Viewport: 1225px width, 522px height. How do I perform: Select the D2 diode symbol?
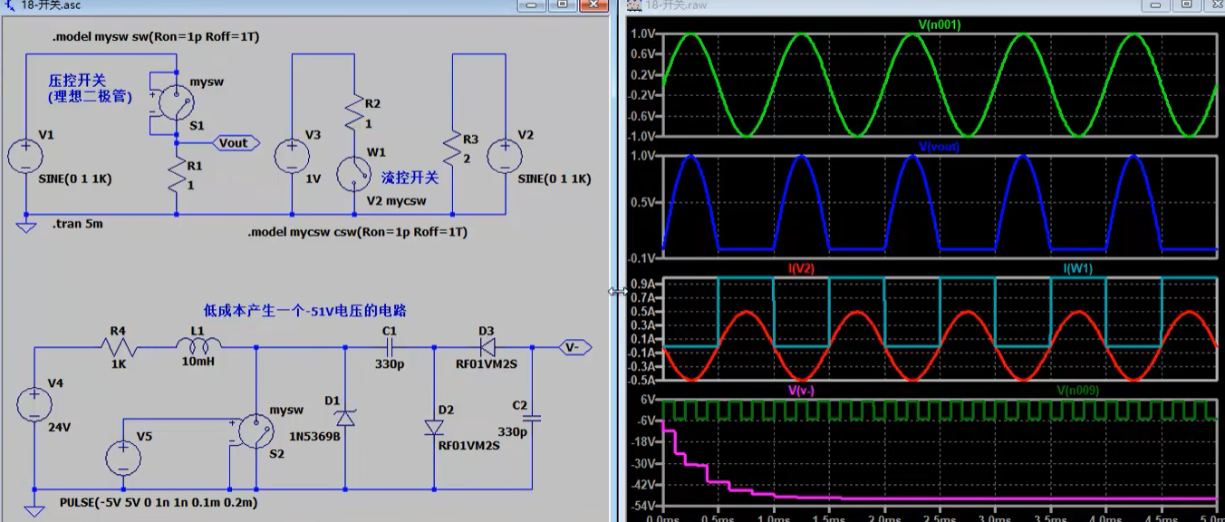click(x=434, y=427)
